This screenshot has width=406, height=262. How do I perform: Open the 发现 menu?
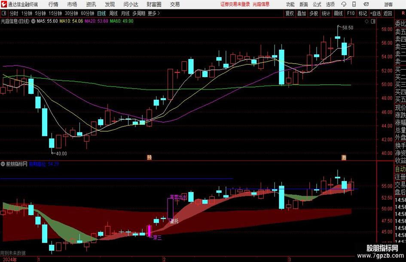(x=110, y=4)
